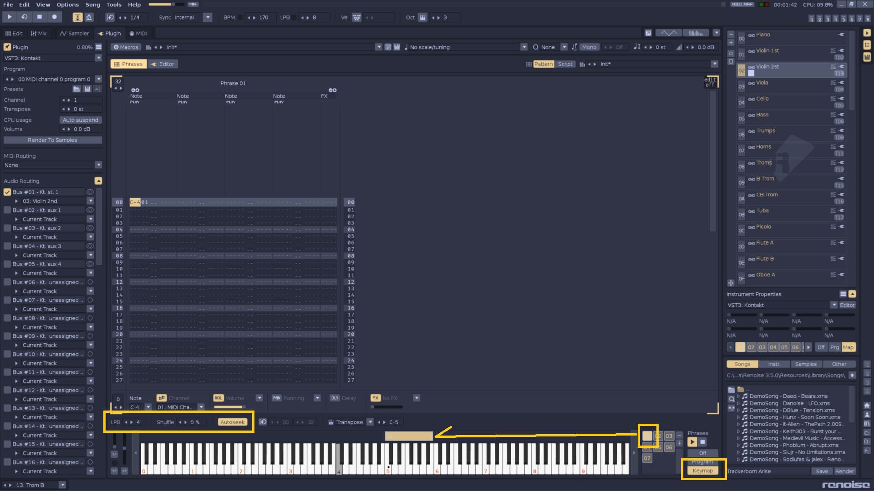Toggle the MIDI MAP button

(x=742, y=5)
